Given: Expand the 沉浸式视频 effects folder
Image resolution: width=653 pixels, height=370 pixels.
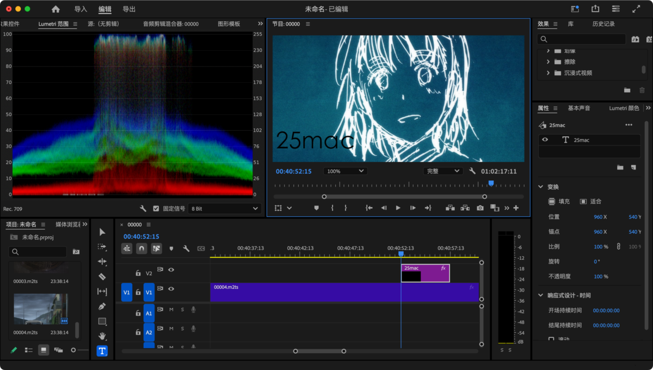Looking at the screenshot, I should click(x=548, y=72).
